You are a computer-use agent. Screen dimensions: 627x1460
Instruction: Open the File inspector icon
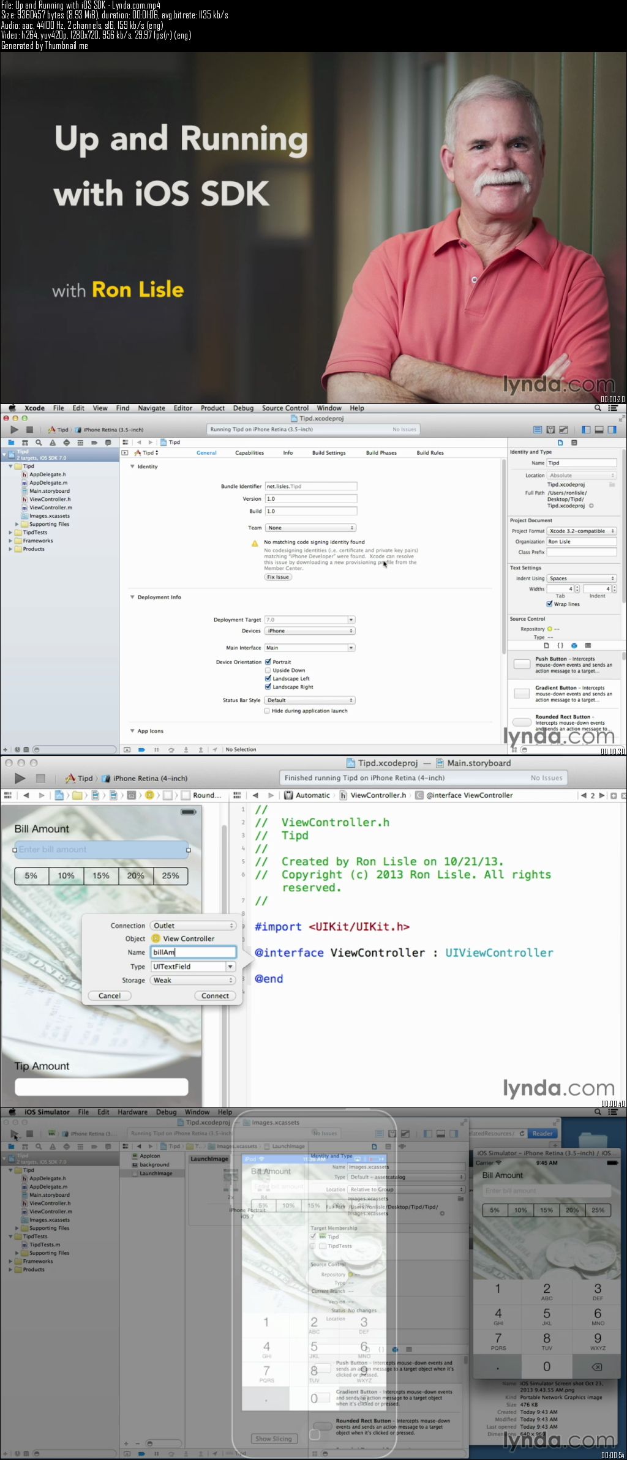560,442
